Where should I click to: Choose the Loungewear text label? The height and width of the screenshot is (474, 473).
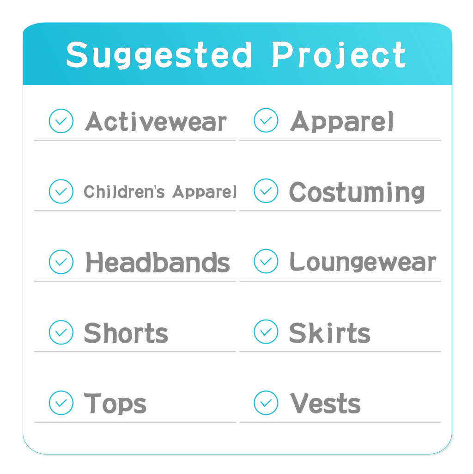[x=363, y=263]
